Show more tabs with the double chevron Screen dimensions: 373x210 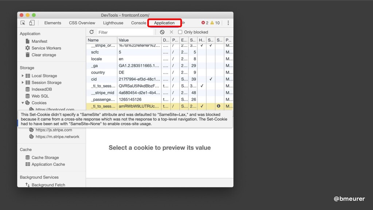click(x=183, y=23)
